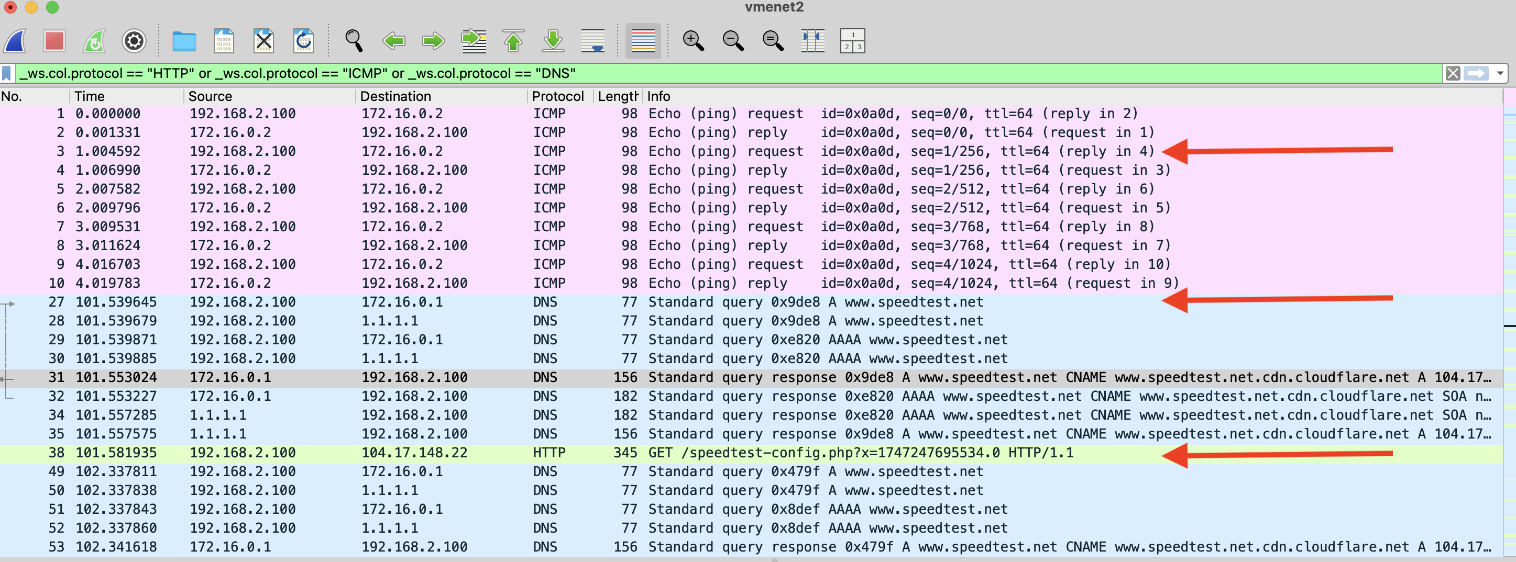Image resolution: width=1516 pixels, height=562 pixels.
Task: Select packet 38 HTTP GET speedtest-config
Action: click(752, 453)
